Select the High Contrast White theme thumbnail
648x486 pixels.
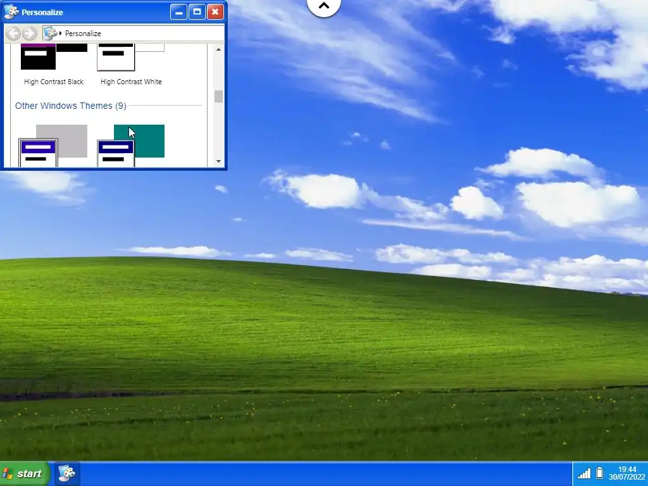(x=130, y=57)
